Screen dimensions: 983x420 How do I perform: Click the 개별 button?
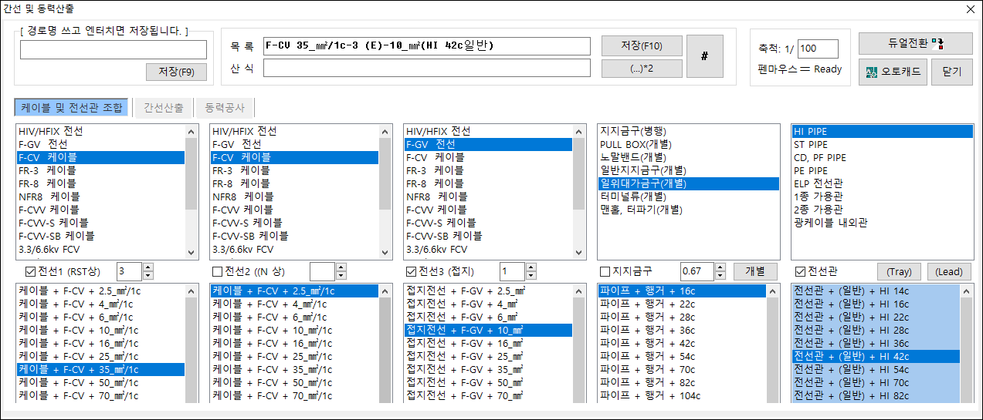point(754,271)
